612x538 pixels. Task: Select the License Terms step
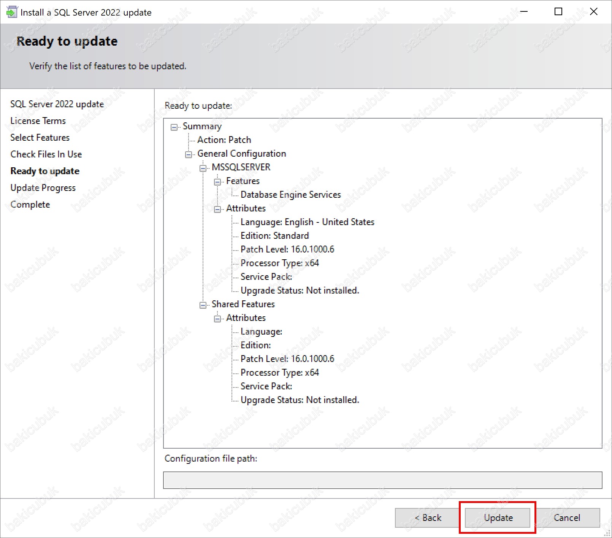tap(38, 121)
